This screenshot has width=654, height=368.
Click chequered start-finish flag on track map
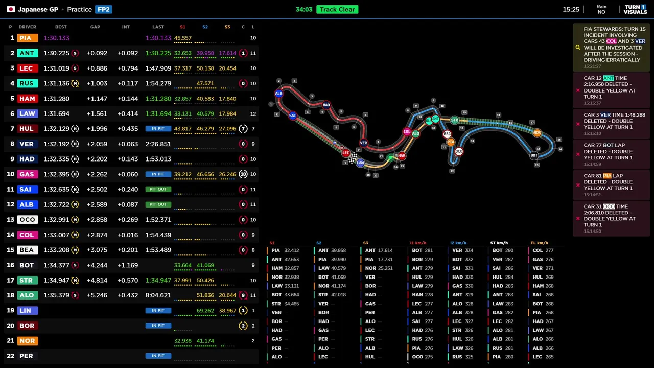[x=353, y=158]
